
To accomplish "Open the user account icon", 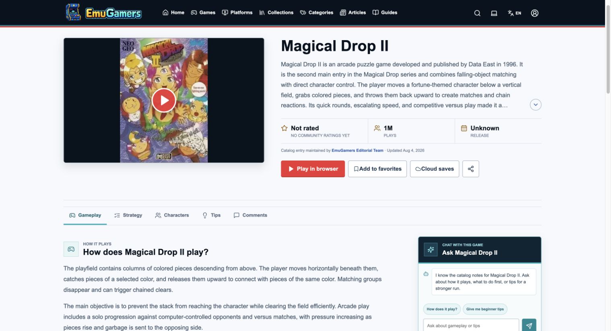I will coord(535,13).
